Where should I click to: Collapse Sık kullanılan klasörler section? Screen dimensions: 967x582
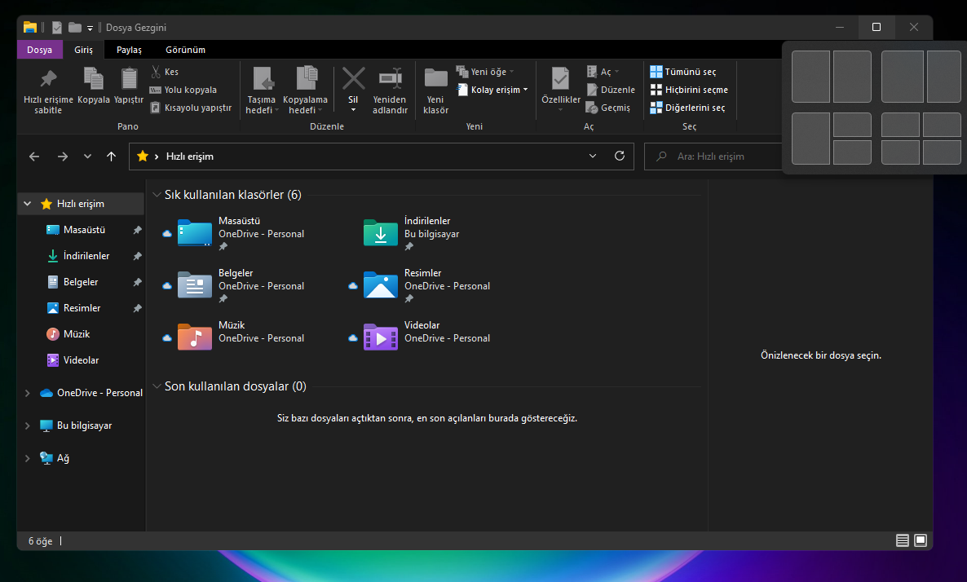point(157,195)
